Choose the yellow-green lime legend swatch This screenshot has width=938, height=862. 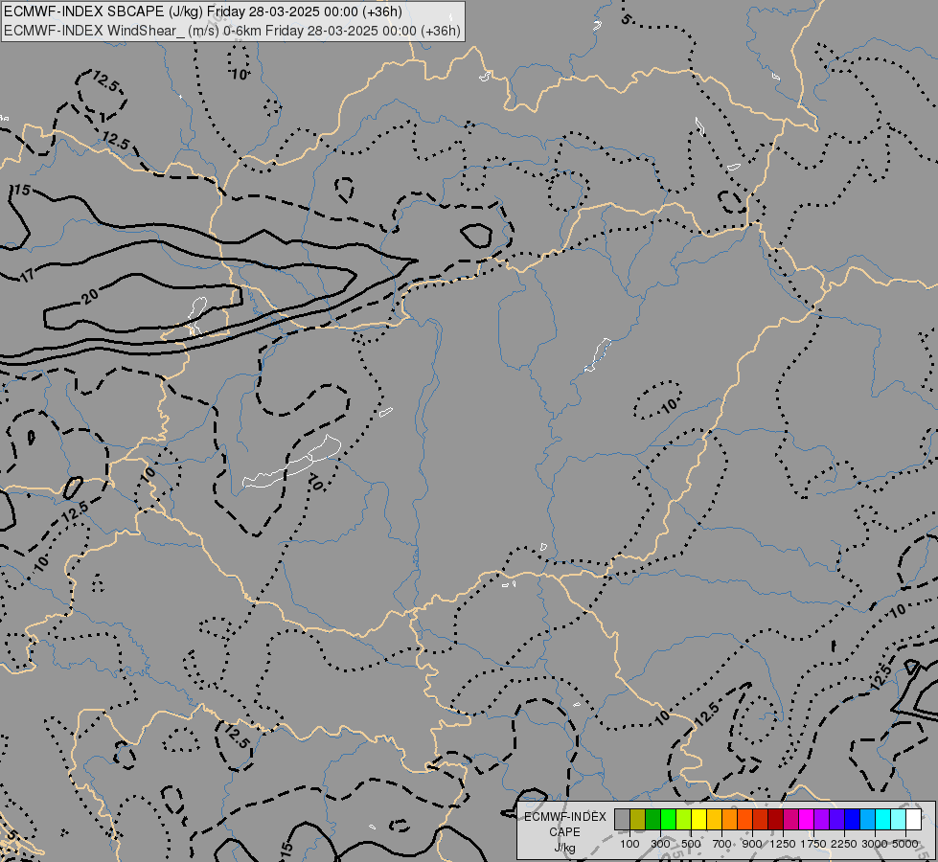684,820
